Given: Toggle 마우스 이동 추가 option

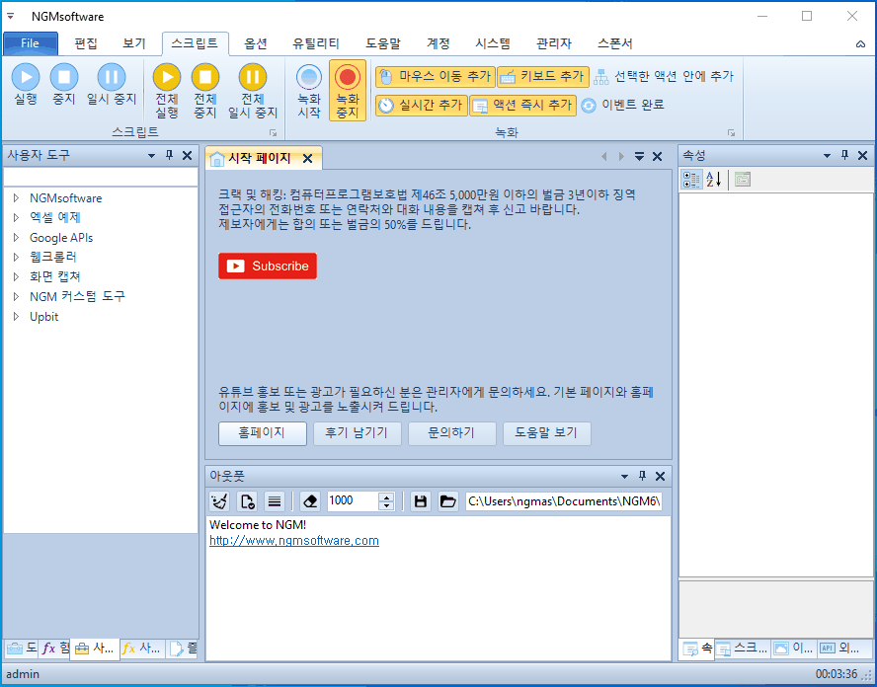Looking at the screenshot, I should [x=436, y=77].
